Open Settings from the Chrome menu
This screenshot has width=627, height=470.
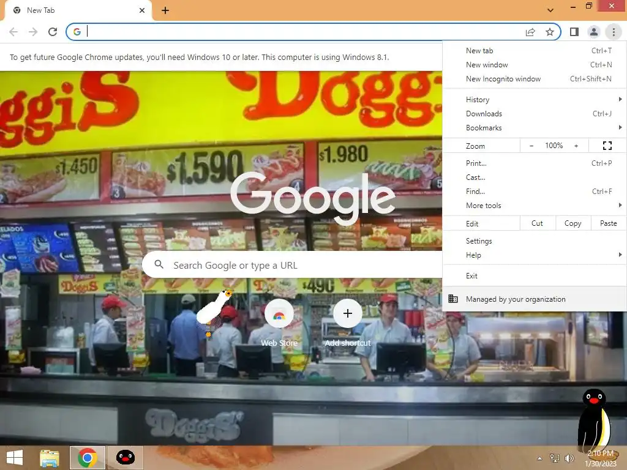tap(535, 241)
